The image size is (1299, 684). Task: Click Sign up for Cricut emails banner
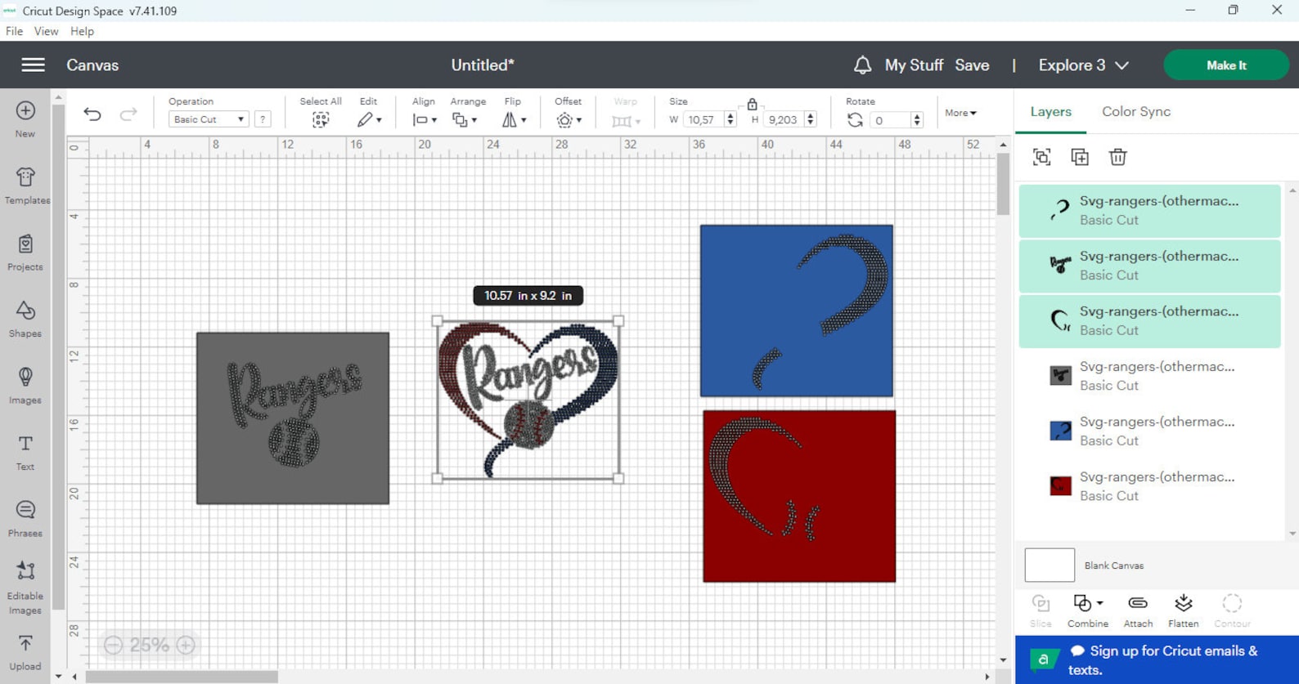pos(1157,659)
